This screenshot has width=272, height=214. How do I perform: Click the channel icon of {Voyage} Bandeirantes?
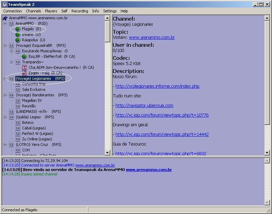click(x=11, y=95)
